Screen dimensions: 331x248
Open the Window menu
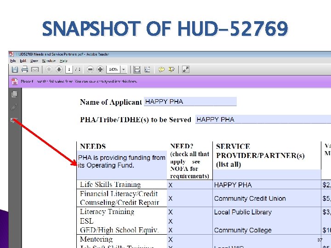(49, 61)
